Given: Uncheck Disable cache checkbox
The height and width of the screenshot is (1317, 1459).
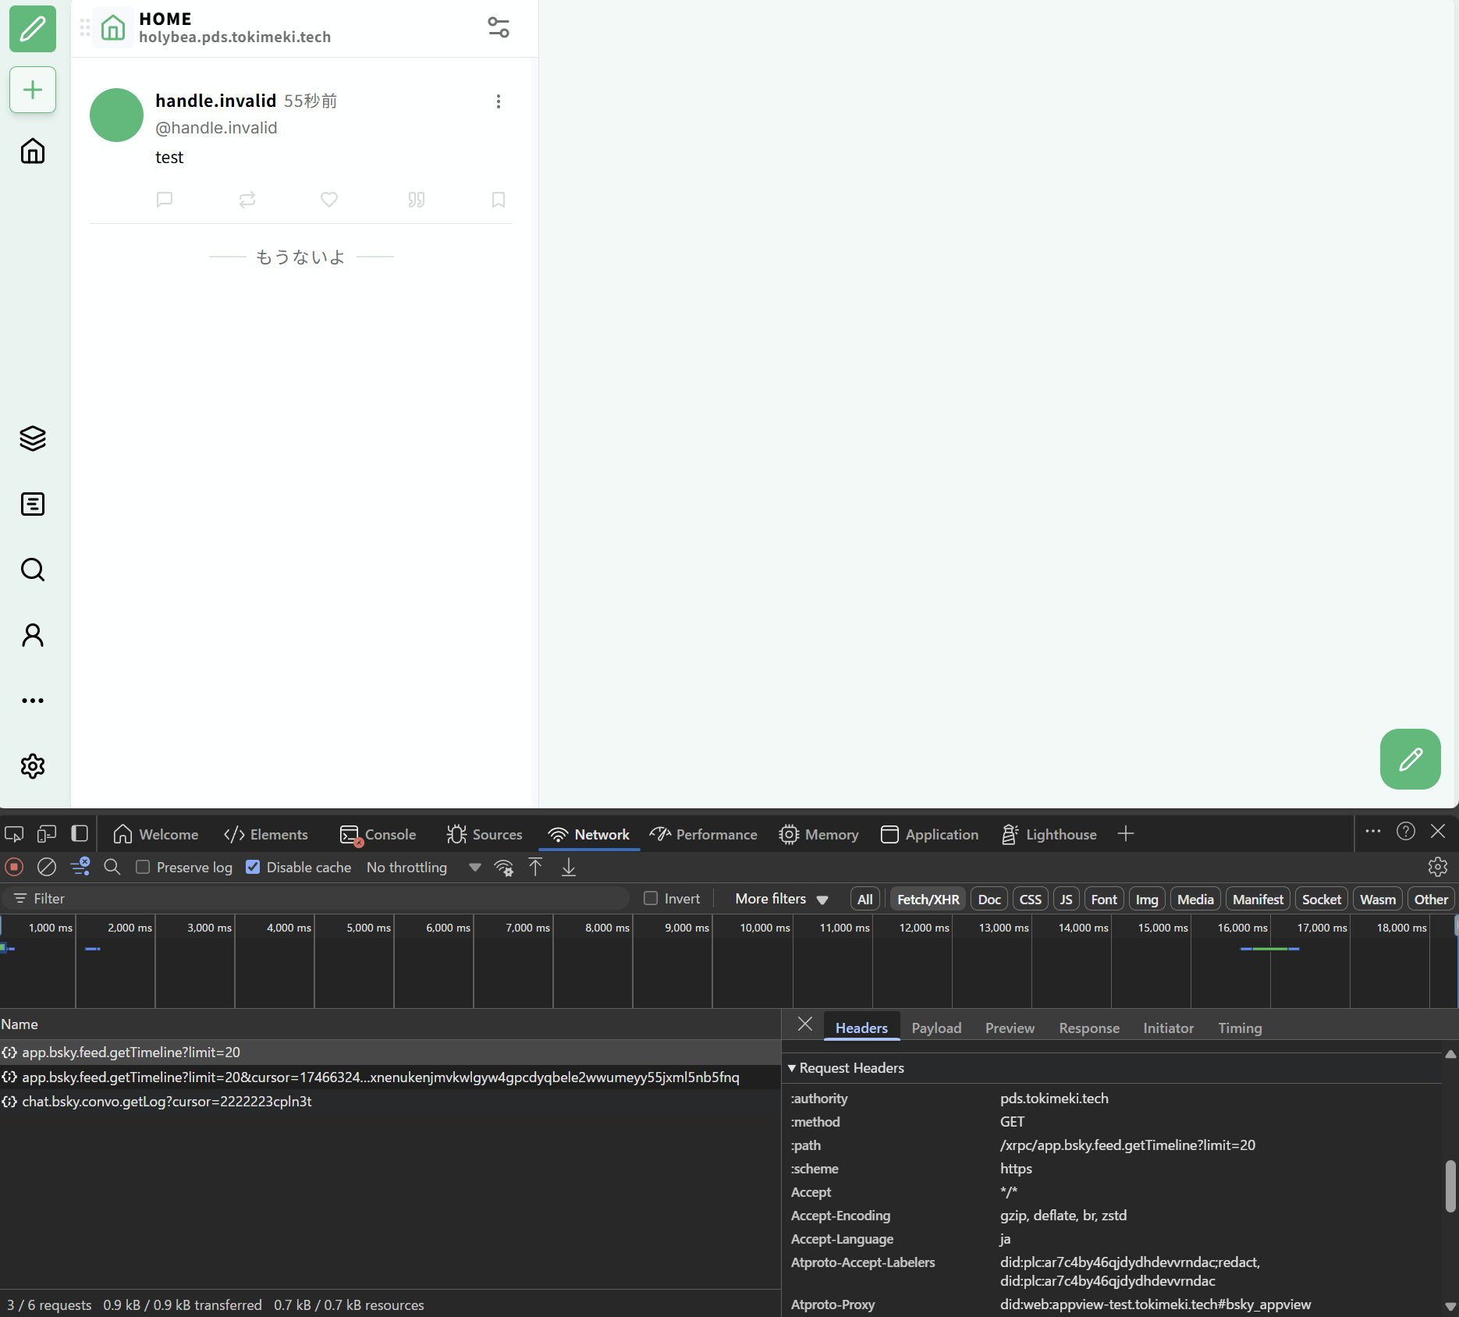Looking at the screenshot, I should pyautogui.click(x=253, y=867).
